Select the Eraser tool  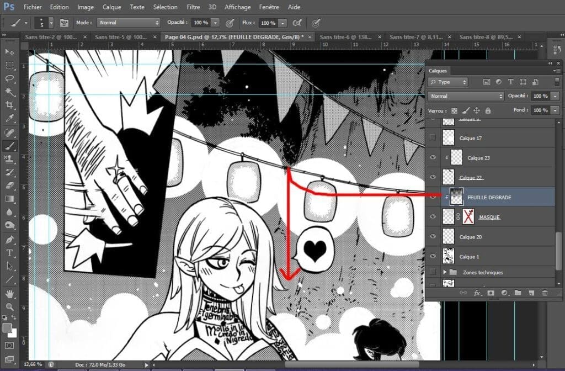[x=9, y=185]
